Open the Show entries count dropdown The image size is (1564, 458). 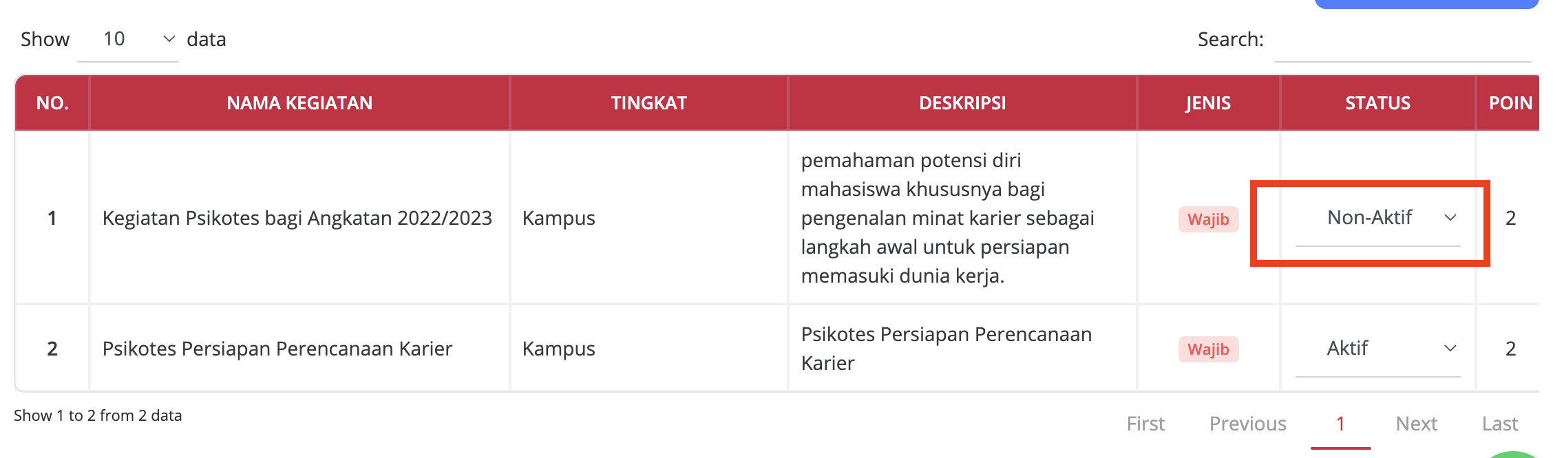point(128,40)
